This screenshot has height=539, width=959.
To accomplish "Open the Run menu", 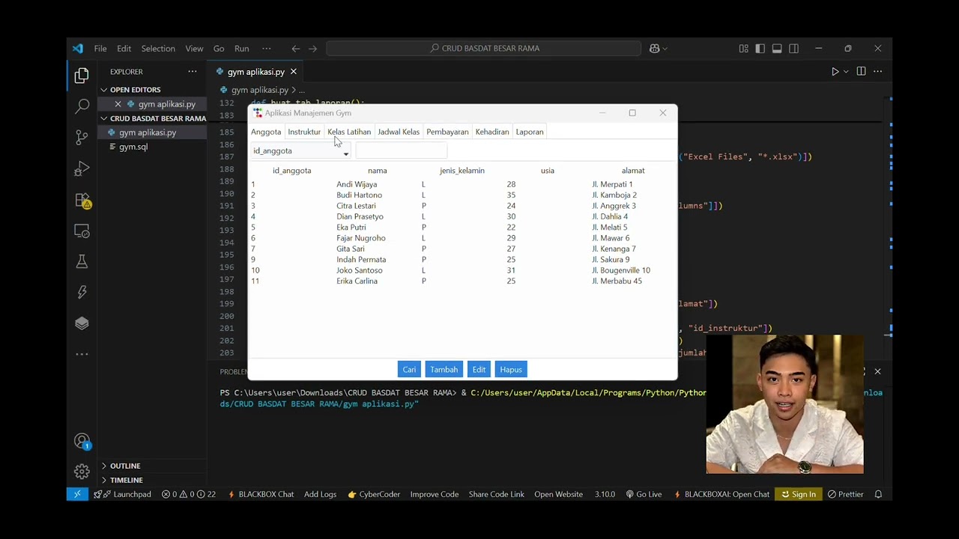I will (x=241, y=49).
